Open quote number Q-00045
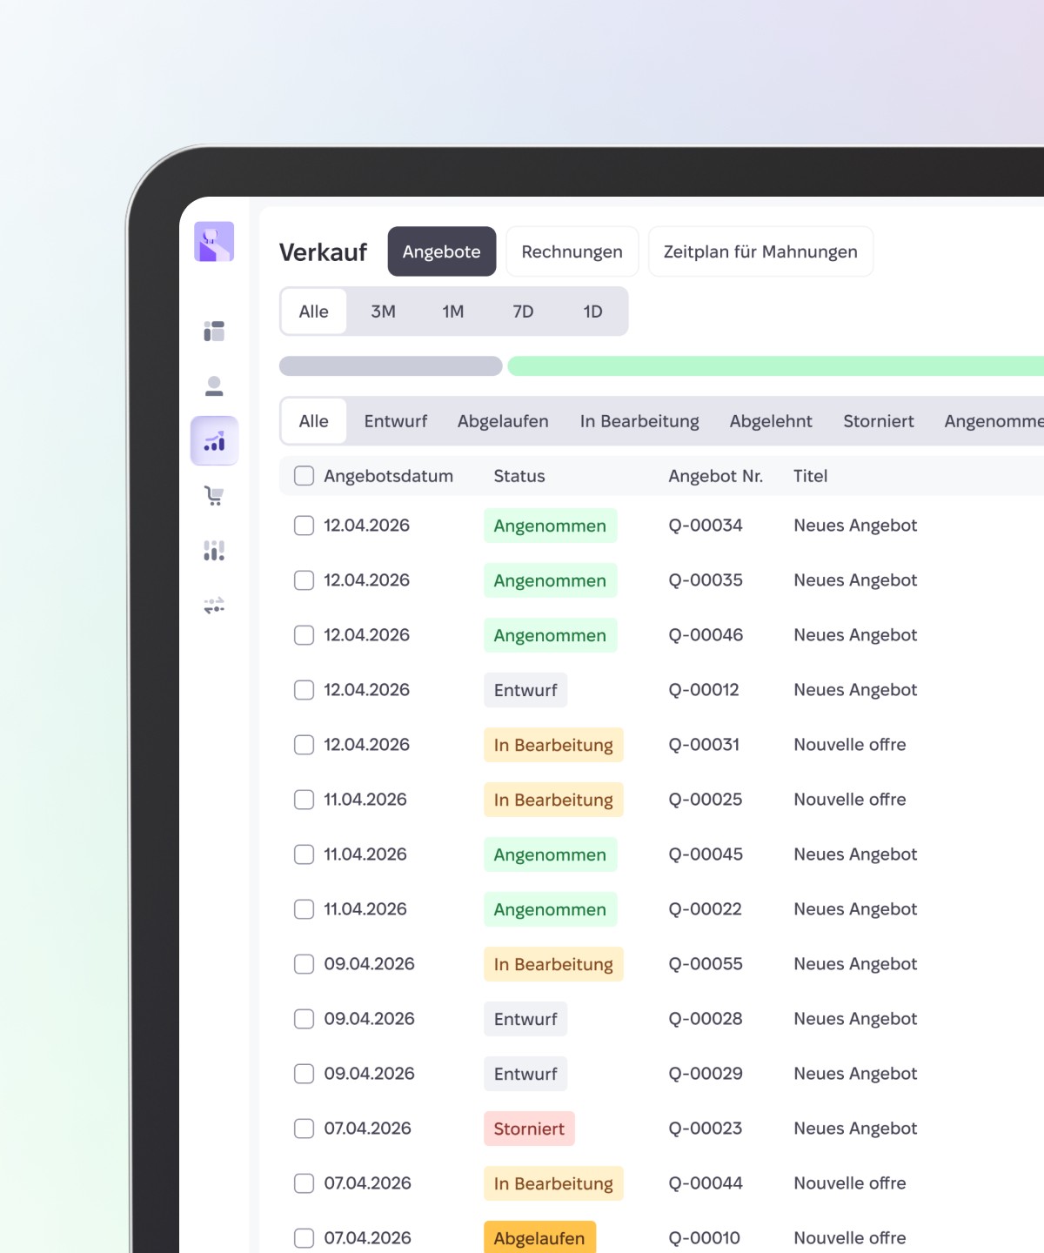Screen dimensions: 1044x1253 (706, 854)
